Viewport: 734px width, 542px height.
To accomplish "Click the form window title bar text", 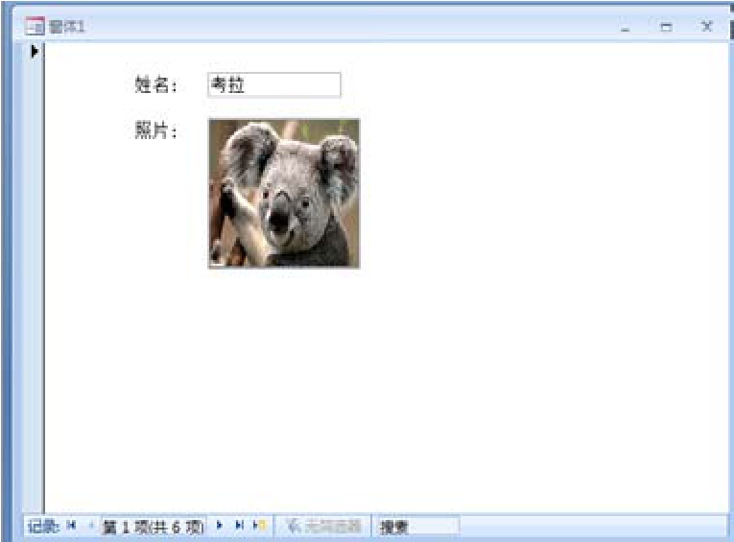I will coord(67,27).
